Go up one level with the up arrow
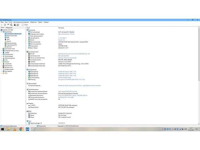Screen dimensions: 200x150 click(x=8, y=25)
